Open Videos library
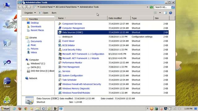 tap(34, 52)
